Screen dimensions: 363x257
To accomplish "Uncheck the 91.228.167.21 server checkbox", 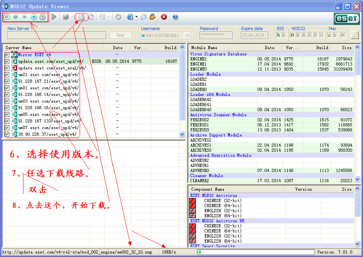I will point(7,81).
